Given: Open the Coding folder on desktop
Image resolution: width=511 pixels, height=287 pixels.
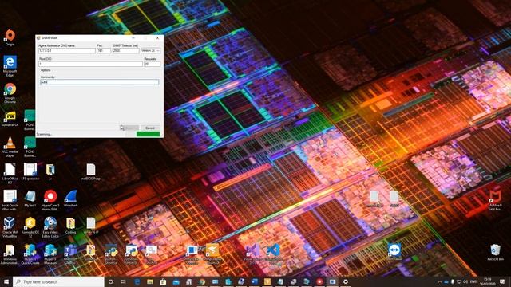Looking at the screenshot, I should 71,226.
